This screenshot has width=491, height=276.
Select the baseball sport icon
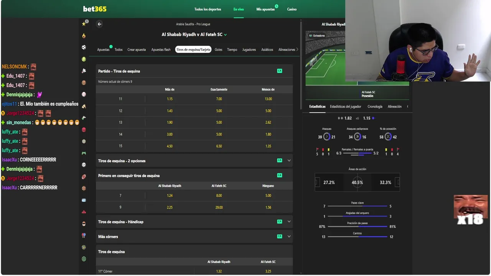pyautogui.click(x=84, y=94)
